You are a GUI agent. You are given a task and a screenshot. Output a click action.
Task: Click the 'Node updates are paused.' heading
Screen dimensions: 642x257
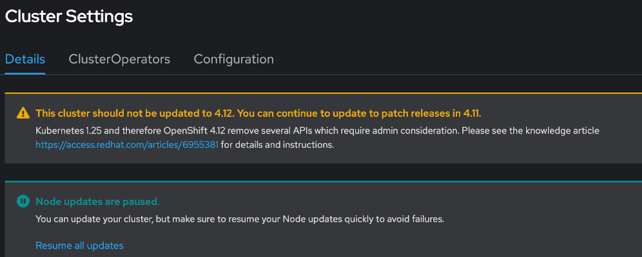97,202
